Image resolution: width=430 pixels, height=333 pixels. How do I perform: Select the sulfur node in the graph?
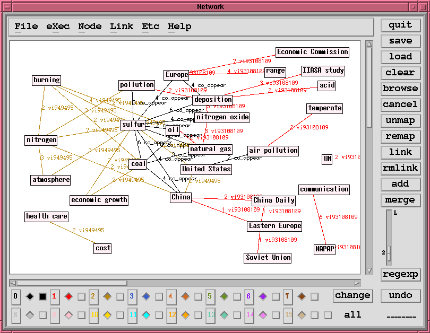[133, 125]
